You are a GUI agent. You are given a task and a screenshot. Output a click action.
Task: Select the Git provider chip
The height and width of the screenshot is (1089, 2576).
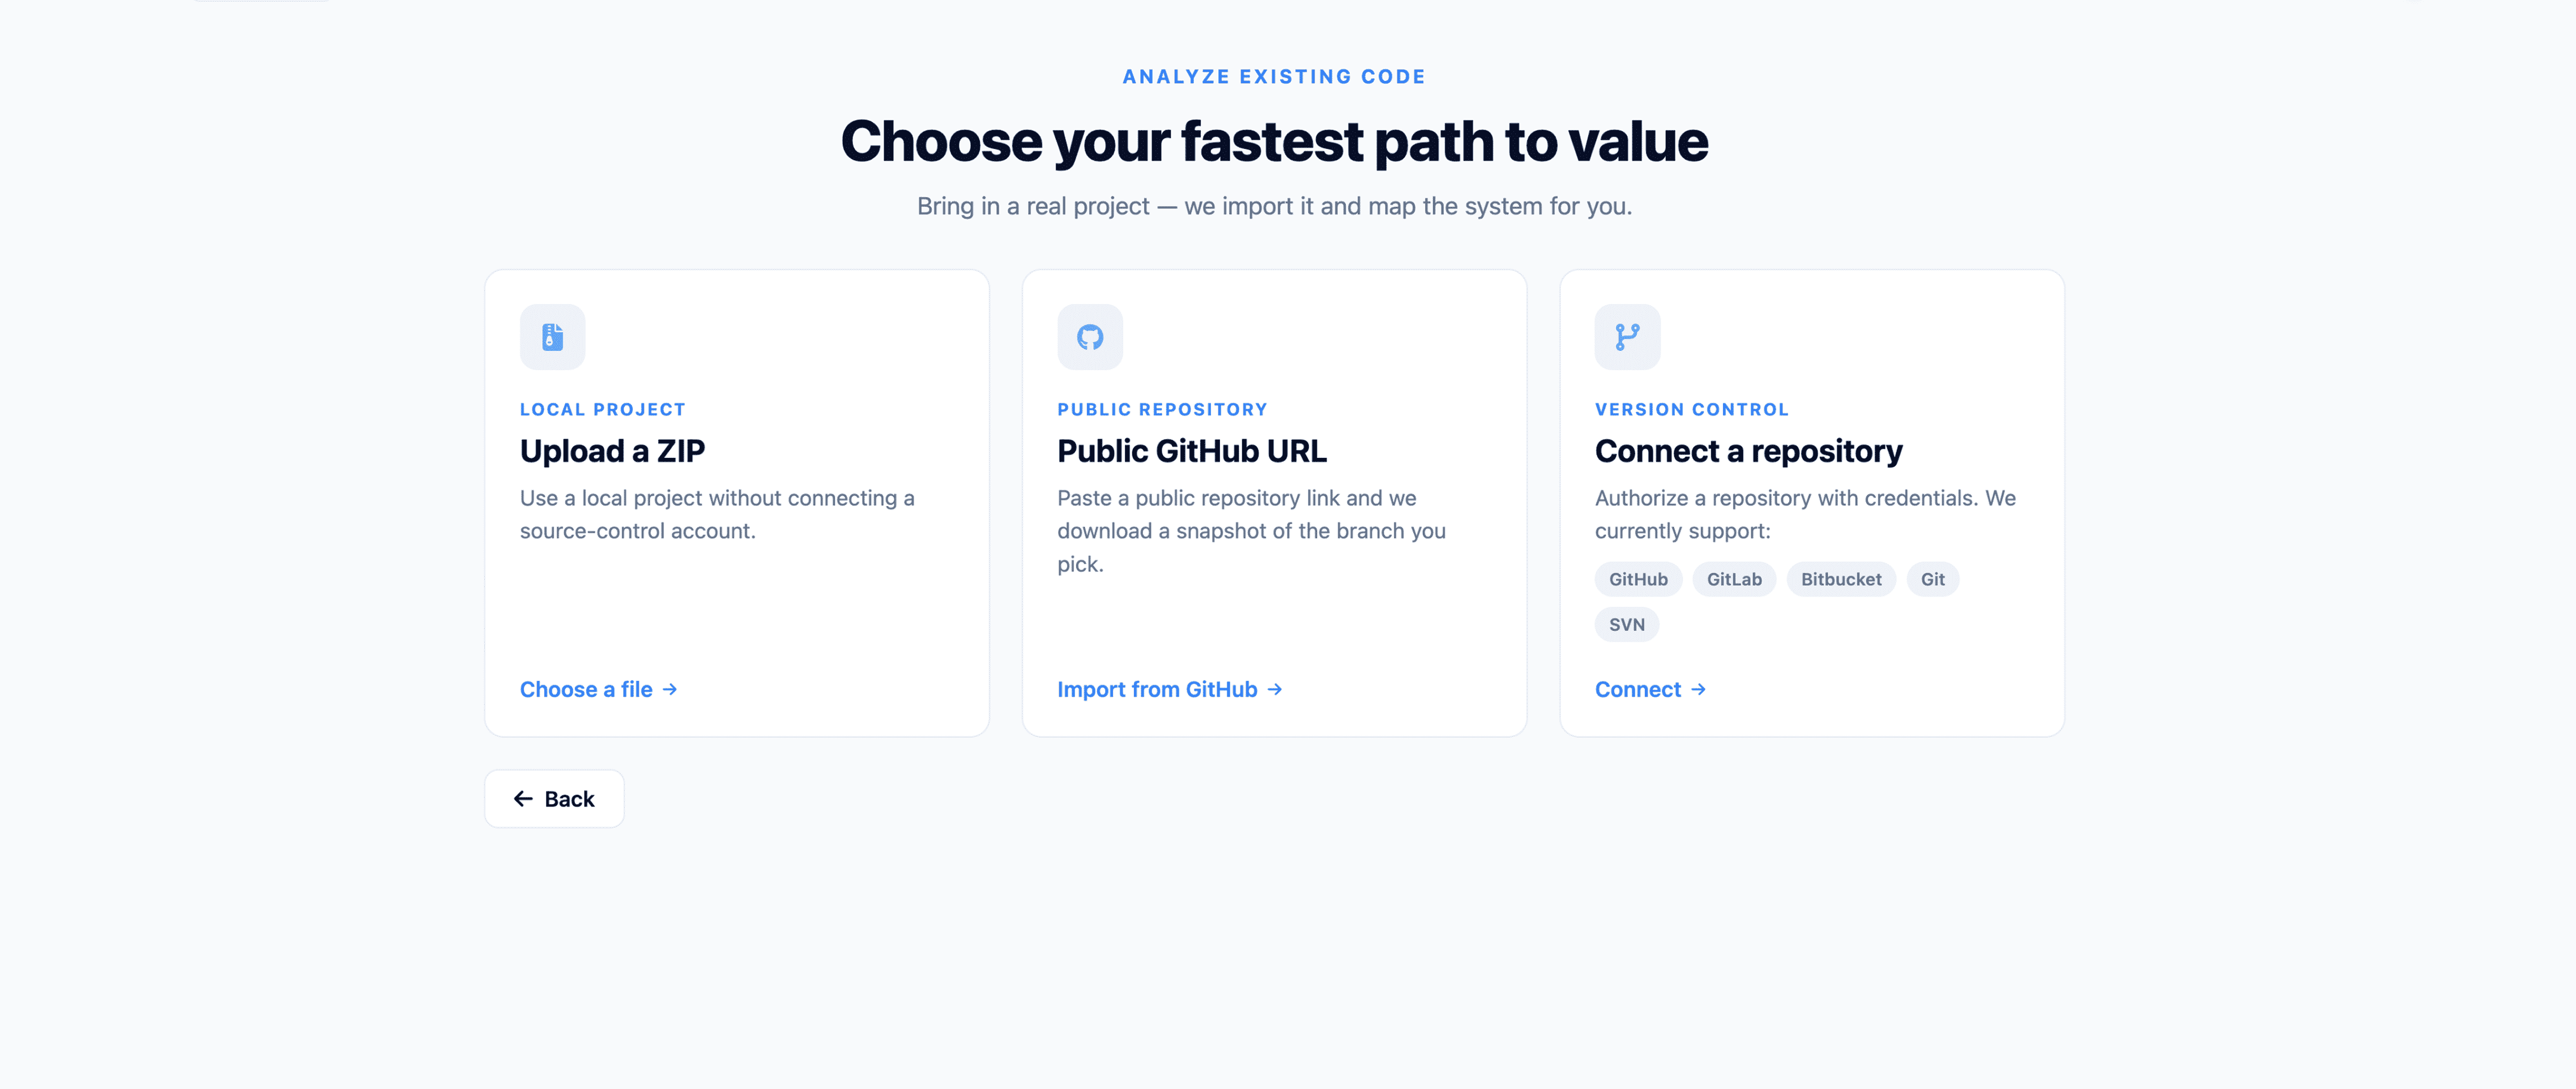click(x=1932, y=580)
